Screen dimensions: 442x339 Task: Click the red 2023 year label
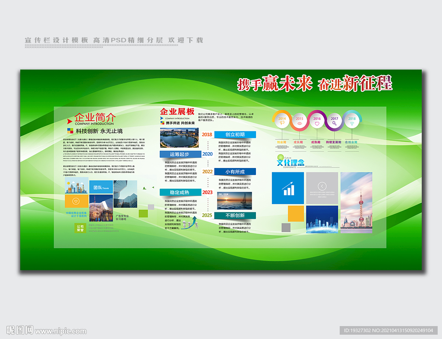point(207,193)
